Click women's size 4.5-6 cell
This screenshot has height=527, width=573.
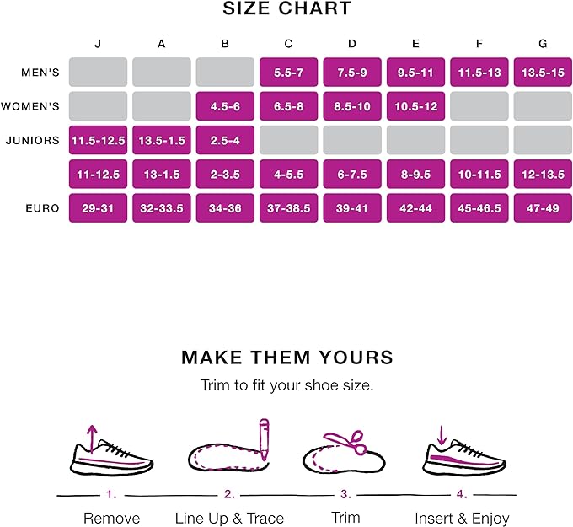tap(225, 106)
